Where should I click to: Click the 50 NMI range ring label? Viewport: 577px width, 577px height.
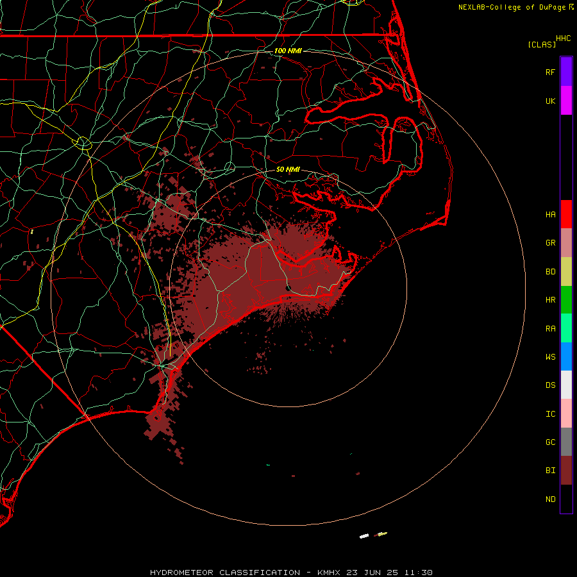coord(288,169)
